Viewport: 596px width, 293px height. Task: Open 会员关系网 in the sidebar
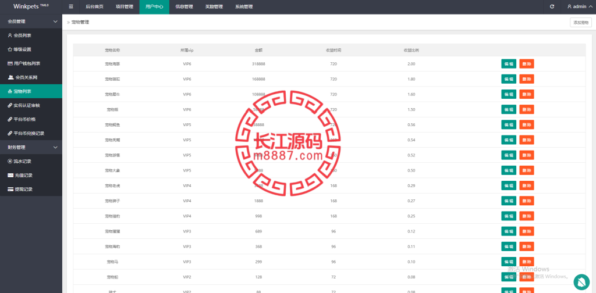click(x=31, y=77)
